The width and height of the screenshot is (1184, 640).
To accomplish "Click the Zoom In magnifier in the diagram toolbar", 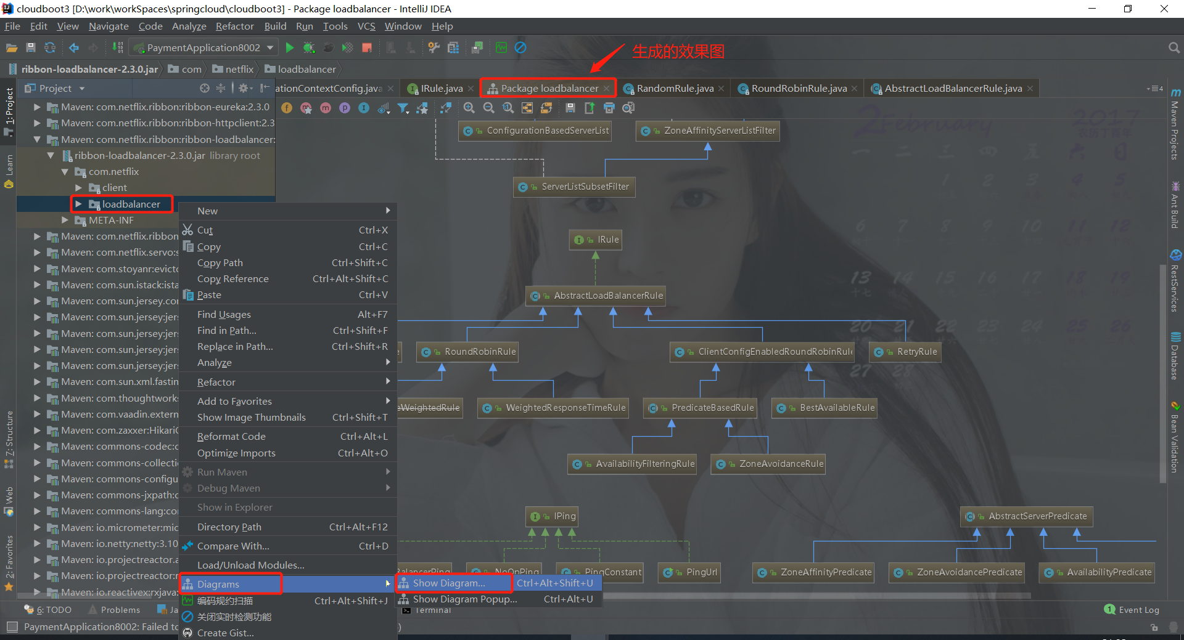I will [x=469, y=108].
